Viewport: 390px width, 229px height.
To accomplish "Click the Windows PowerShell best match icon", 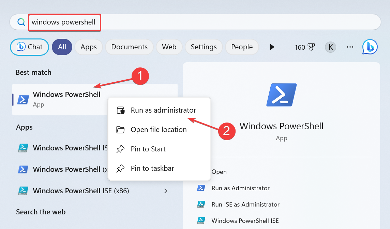I will tap(23, 99).
